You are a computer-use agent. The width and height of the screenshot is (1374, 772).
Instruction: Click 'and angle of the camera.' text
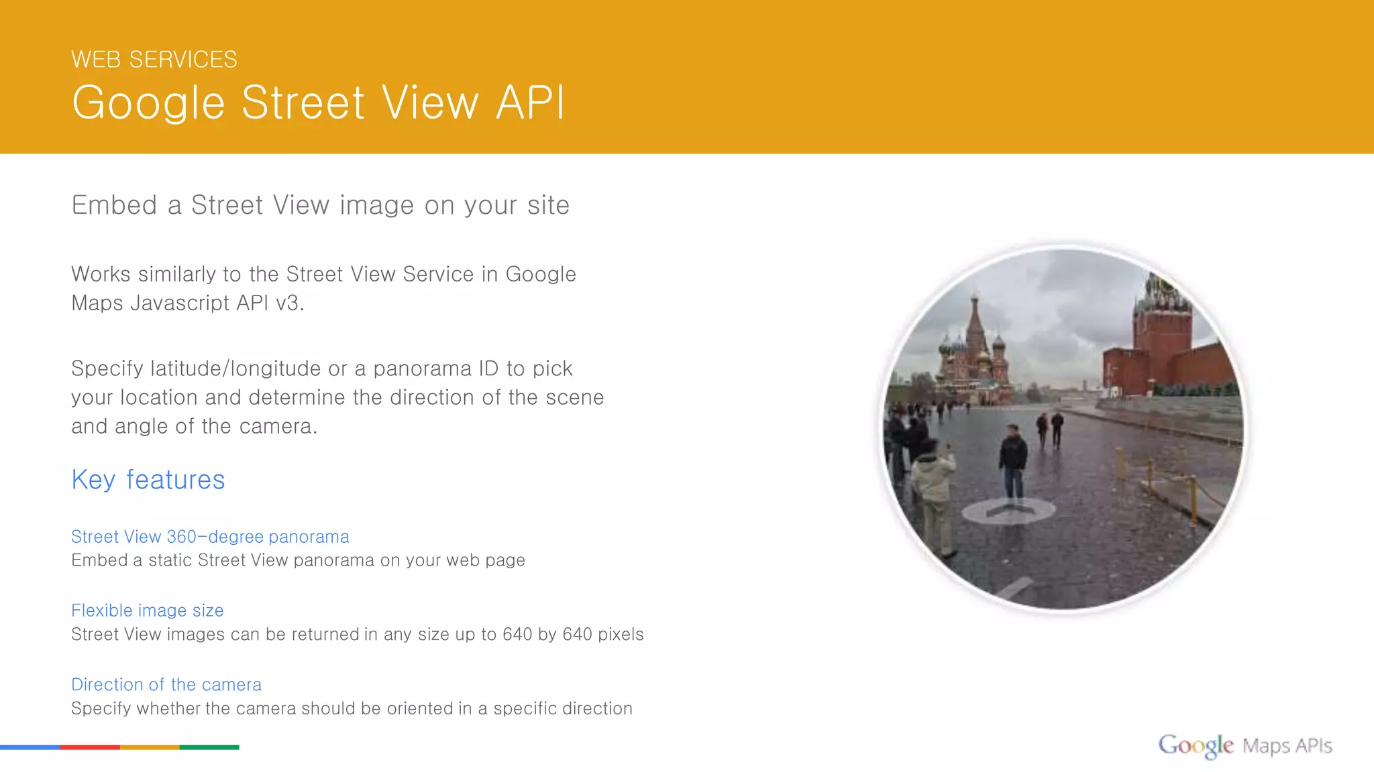click(x=195, y=426)
